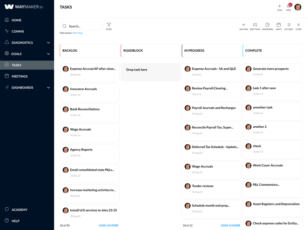Open Asset Registers and Depreciation task
The height and width of the screenshot is (230, 308).
273,208
